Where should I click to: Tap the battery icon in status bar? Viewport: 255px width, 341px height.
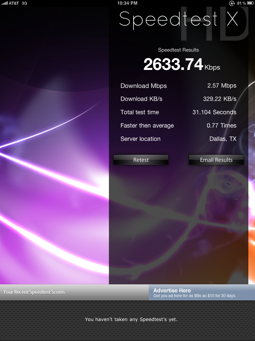pos(251,3)
